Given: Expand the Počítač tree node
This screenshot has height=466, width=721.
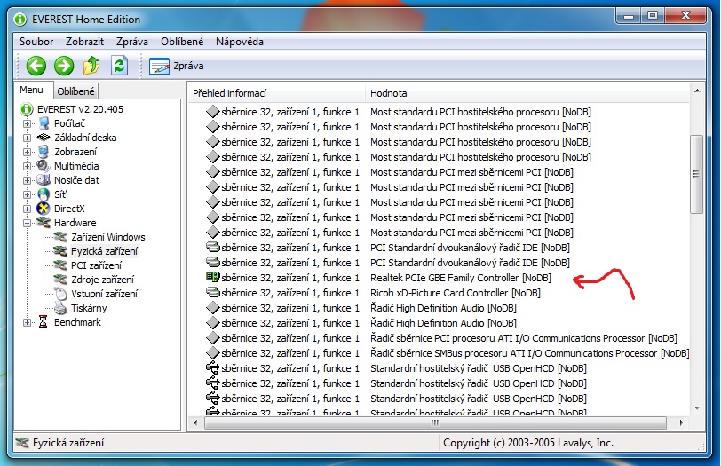Looking at the screenshot, I should coord(28,123).
